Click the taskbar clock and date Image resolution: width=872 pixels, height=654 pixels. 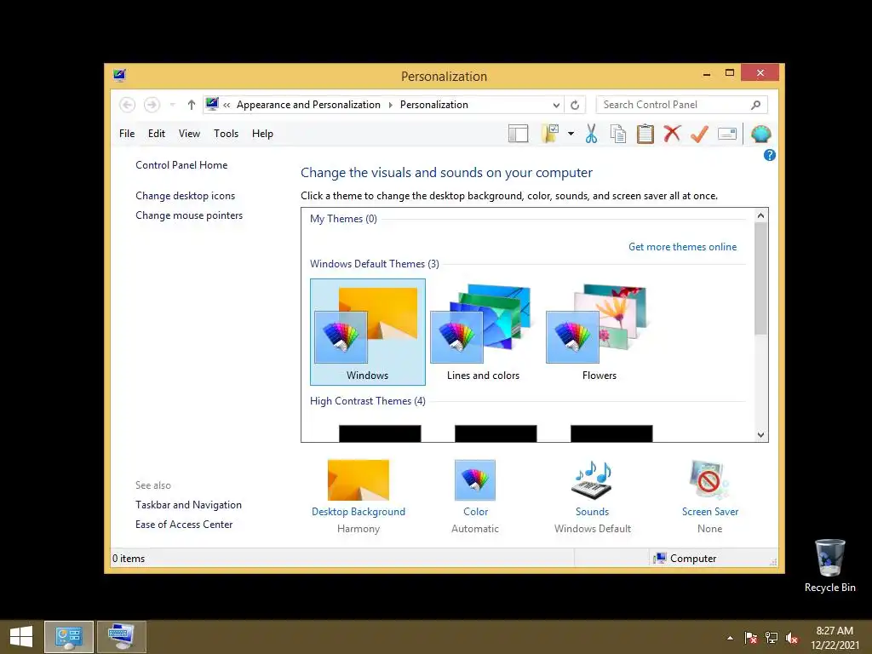pyautogui.click(x=835, y=638)
